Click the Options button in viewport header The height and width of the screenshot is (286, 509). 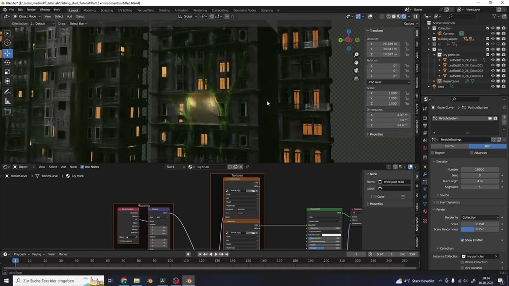pyautogui.click(x=410, y=23)
